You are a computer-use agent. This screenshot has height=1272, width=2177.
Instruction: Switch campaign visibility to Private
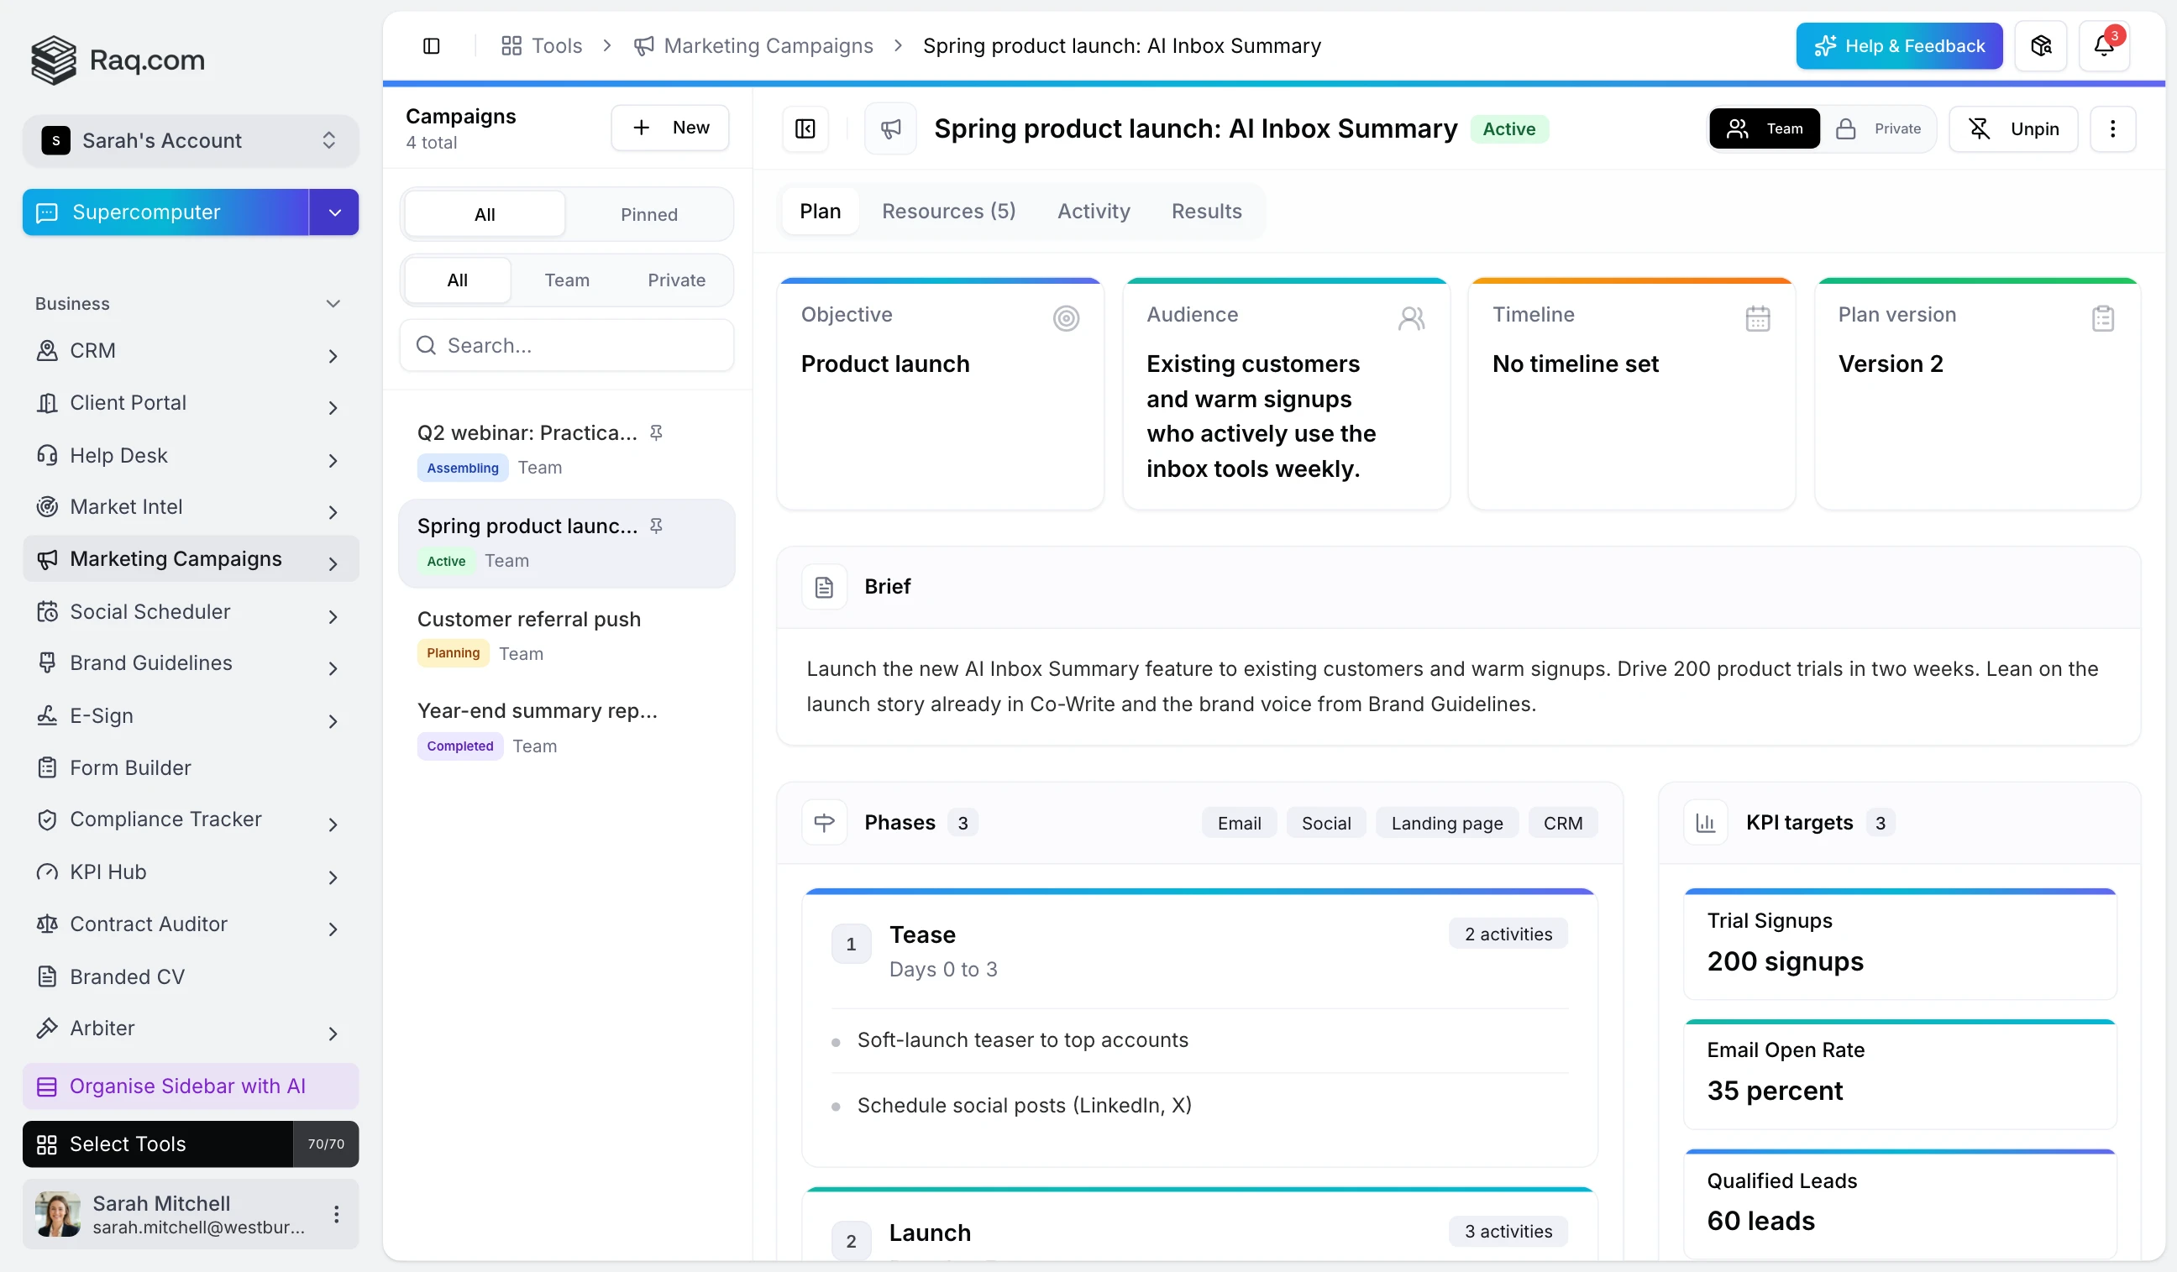[1878, 128]
